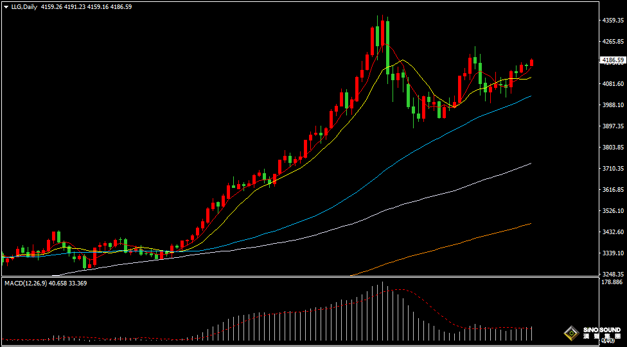
Task: Click the 4359.35 price axis label
Action: tap(613, 21)
